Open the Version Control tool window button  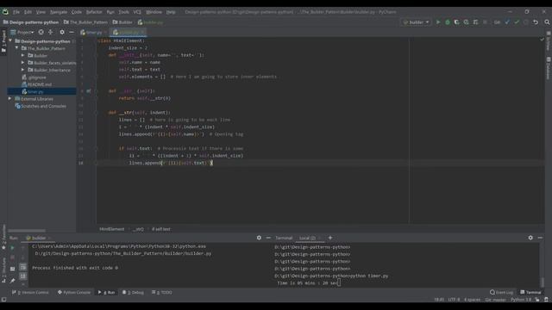pos(31,293)
